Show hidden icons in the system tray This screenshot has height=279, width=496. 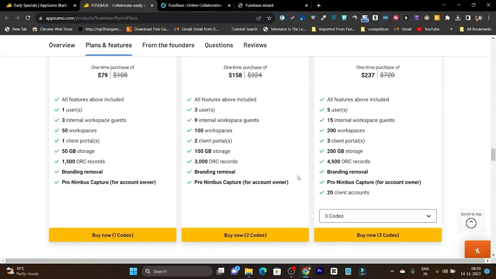coord(392,271)
